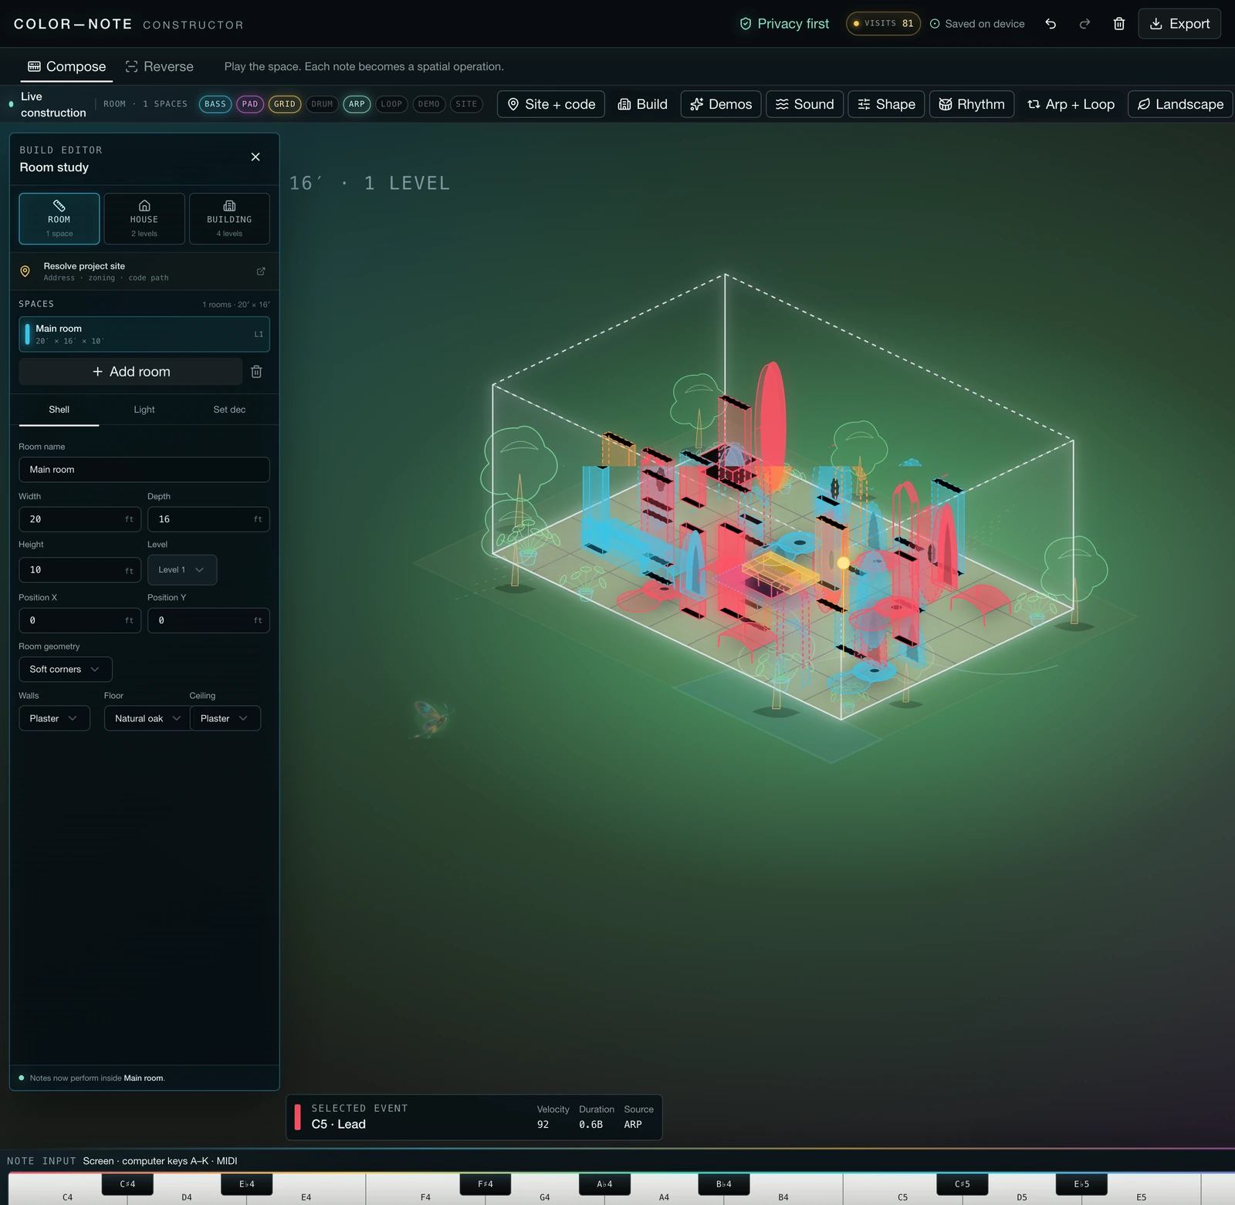Click the F♯4 black piano key
This screenshot has width=1235, height=1205.
tap(486, 1183)
